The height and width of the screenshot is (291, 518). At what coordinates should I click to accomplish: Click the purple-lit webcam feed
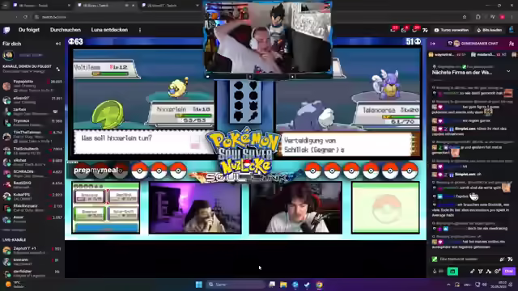(x=195, y=208)
